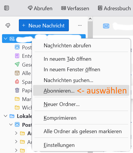The image size is (133, 153).
Task: Toggle the Spaces toolbar icon
Action: click(x=7, y=8)
